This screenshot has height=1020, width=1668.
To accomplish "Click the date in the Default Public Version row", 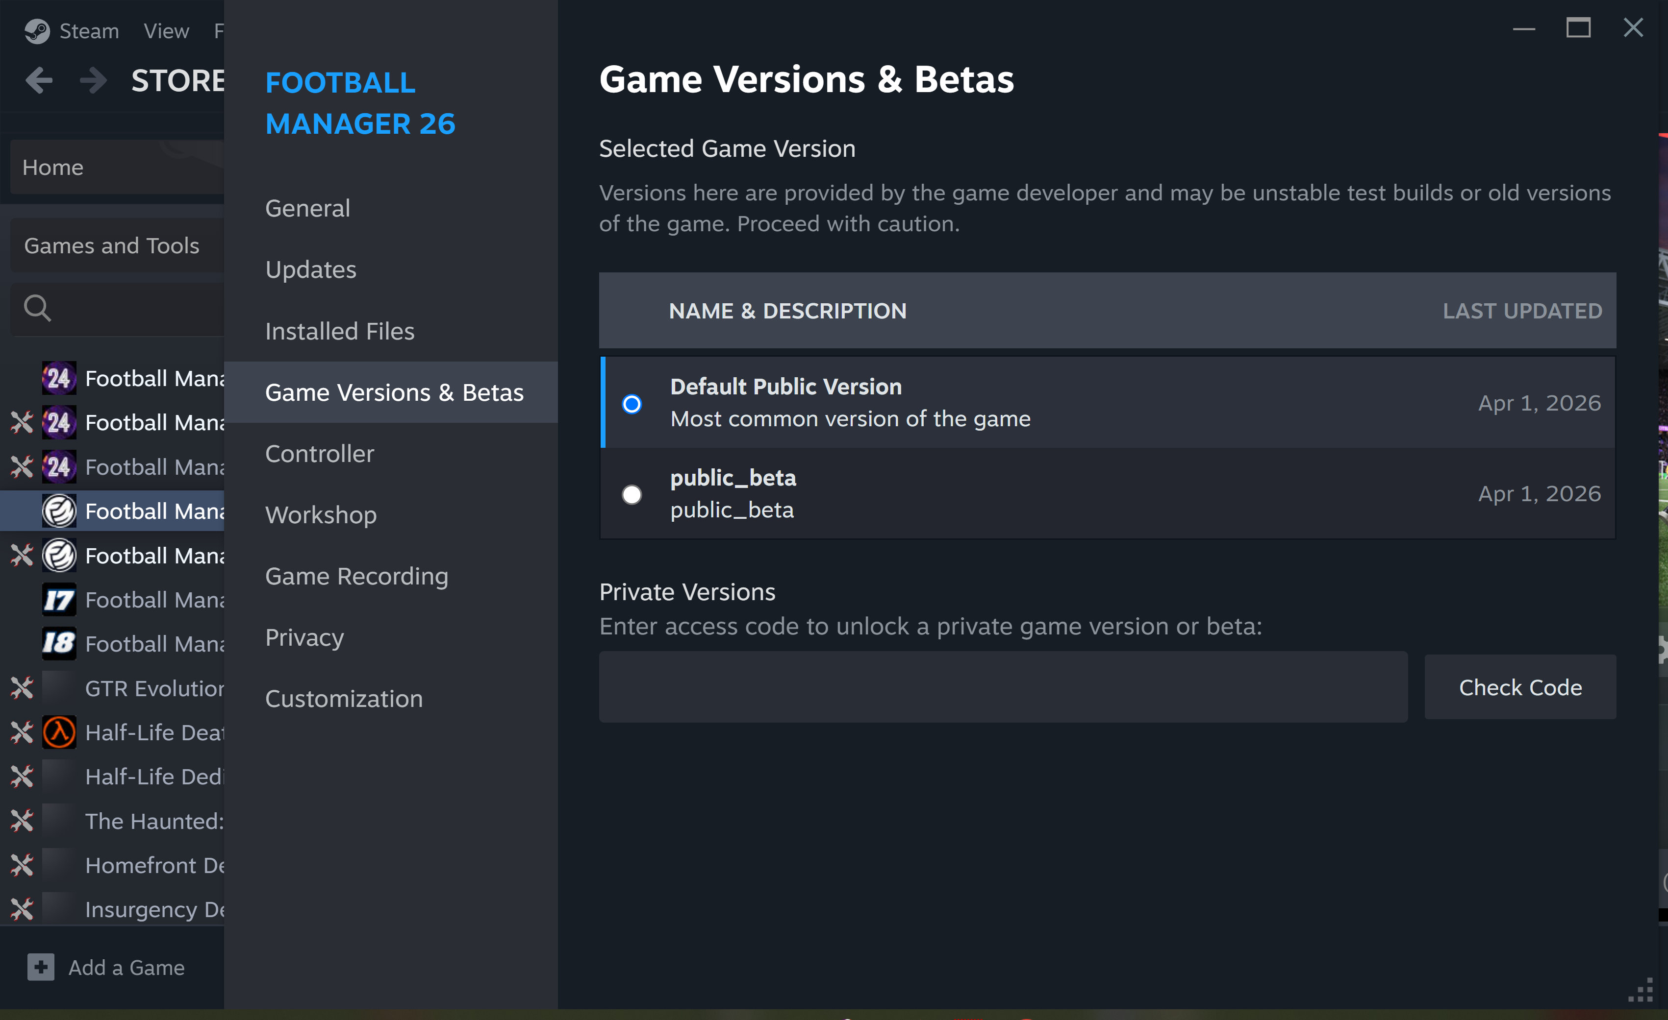I will click(x=1540, y=403).
